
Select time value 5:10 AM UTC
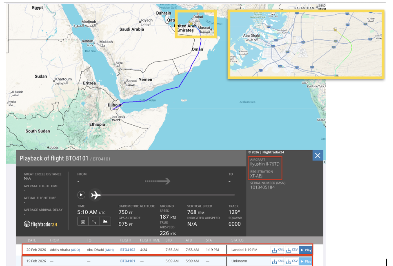91,213
